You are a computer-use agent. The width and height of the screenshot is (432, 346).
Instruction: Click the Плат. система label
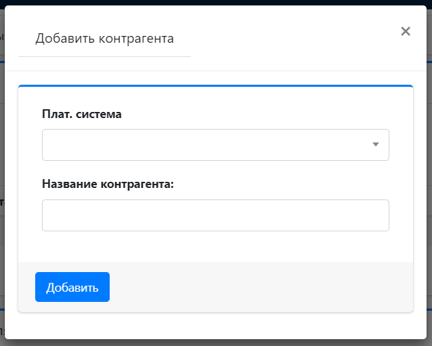pyautogui.click(x=82, y=114)
